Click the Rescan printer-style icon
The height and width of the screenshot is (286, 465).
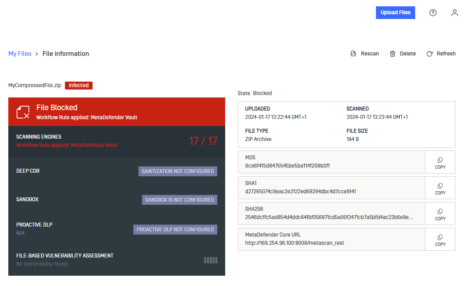coord(353,54)
